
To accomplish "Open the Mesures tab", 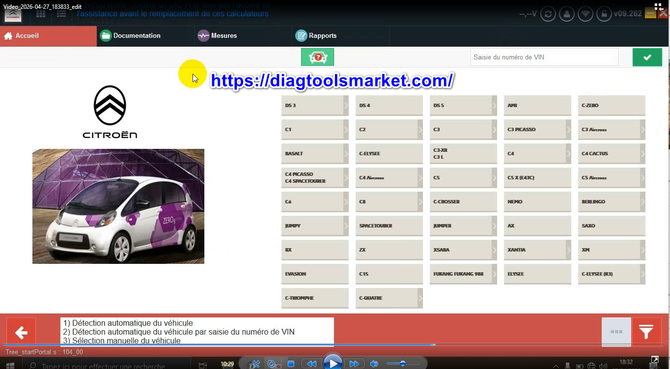I will point(243,36).
